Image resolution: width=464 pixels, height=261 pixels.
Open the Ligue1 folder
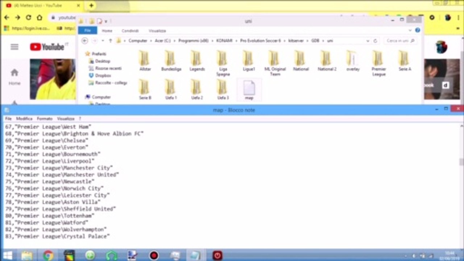249,61
